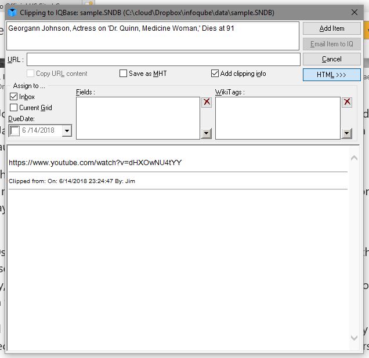Tick the DueDate date checkbox

pyautogui.click(x=15, y=131)
